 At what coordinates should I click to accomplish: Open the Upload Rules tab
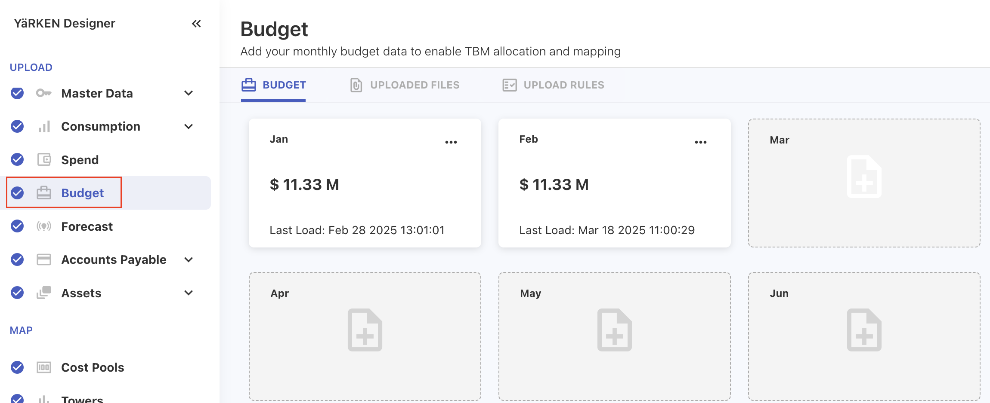[x=554, y=85]
